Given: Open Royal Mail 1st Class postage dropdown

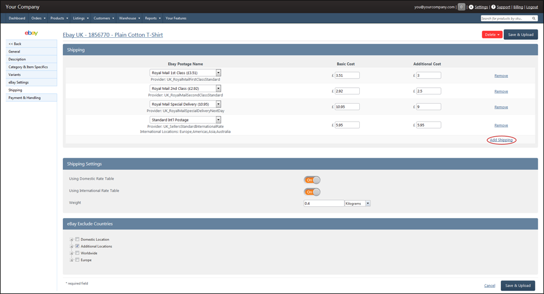Looking at the screenshot, I should click(x=185, y=73).
